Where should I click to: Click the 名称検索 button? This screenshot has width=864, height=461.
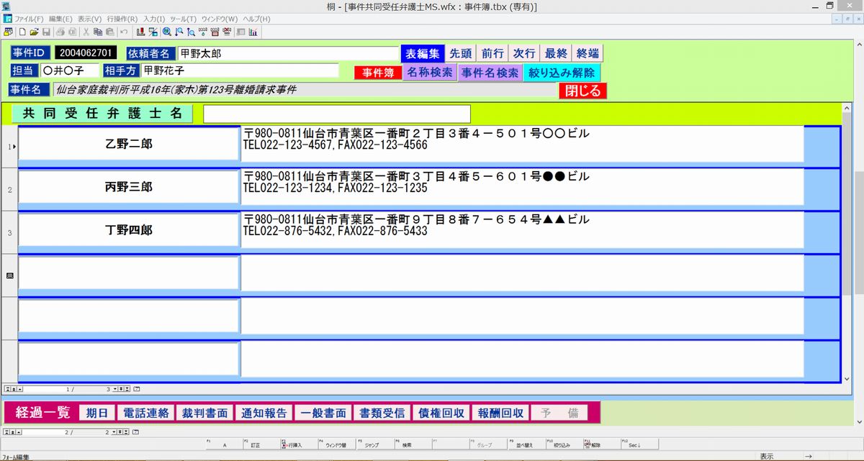[x=430, y=73]
